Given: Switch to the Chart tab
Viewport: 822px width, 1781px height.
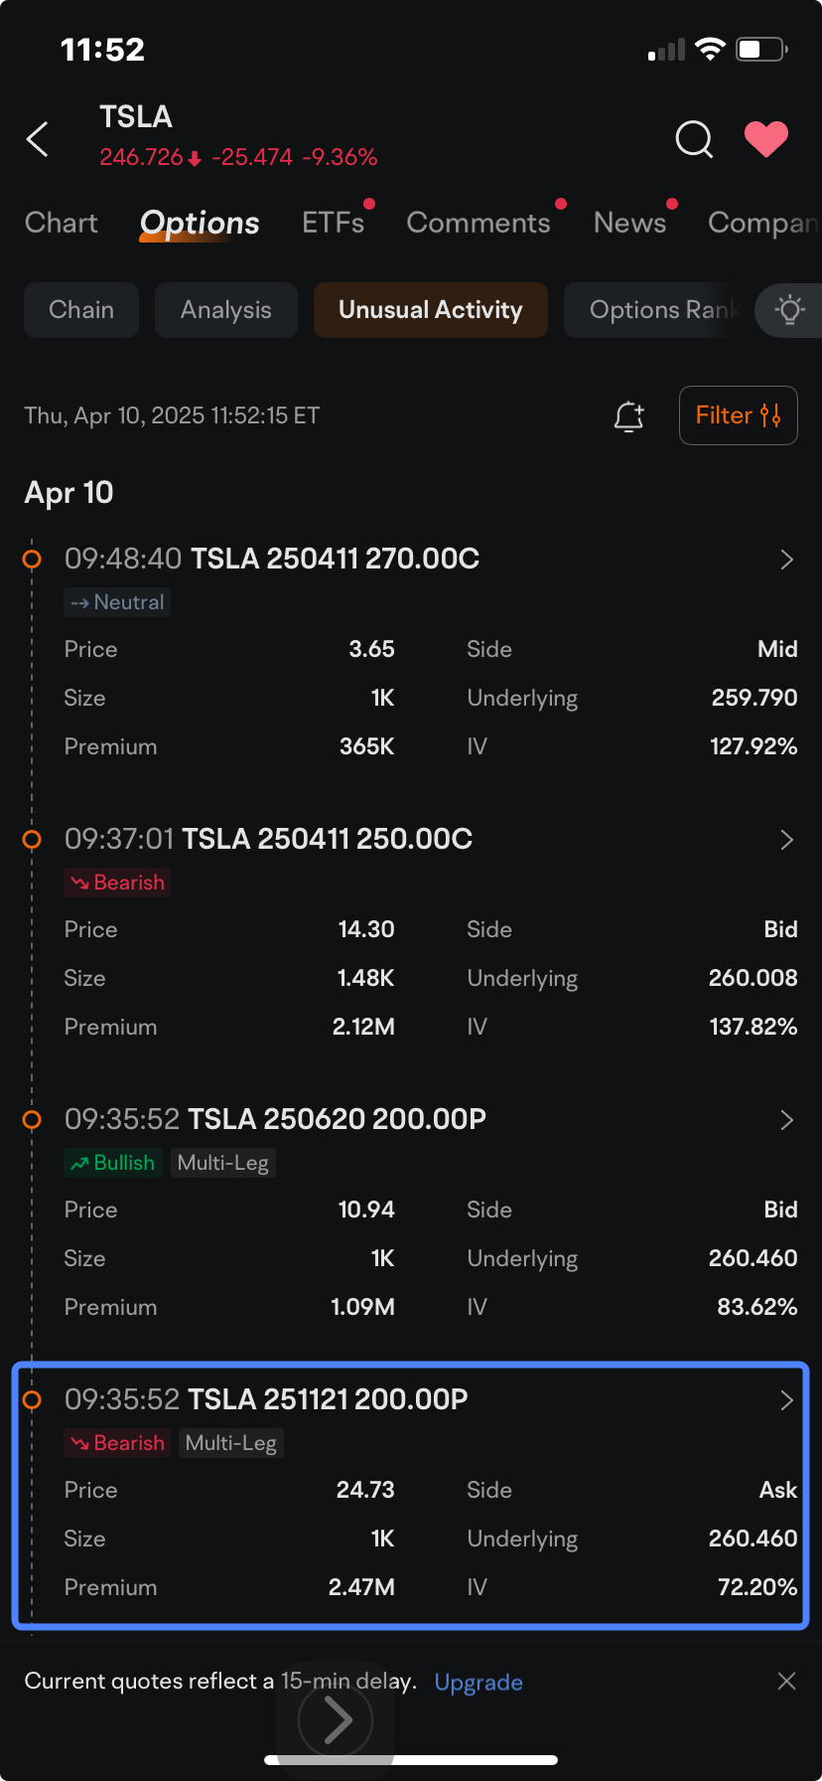Looking at the screenshot, I should 62,223.
